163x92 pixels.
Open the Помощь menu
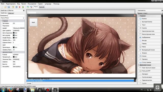56,4
